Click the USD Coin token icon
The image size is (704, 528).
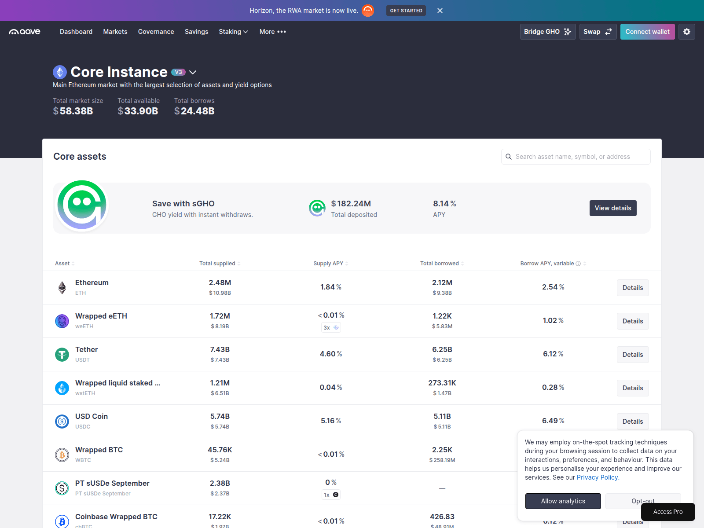[x=62, y=422]
